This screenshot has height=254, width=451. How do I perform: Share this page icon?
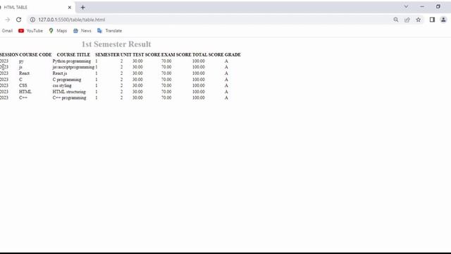407,20
